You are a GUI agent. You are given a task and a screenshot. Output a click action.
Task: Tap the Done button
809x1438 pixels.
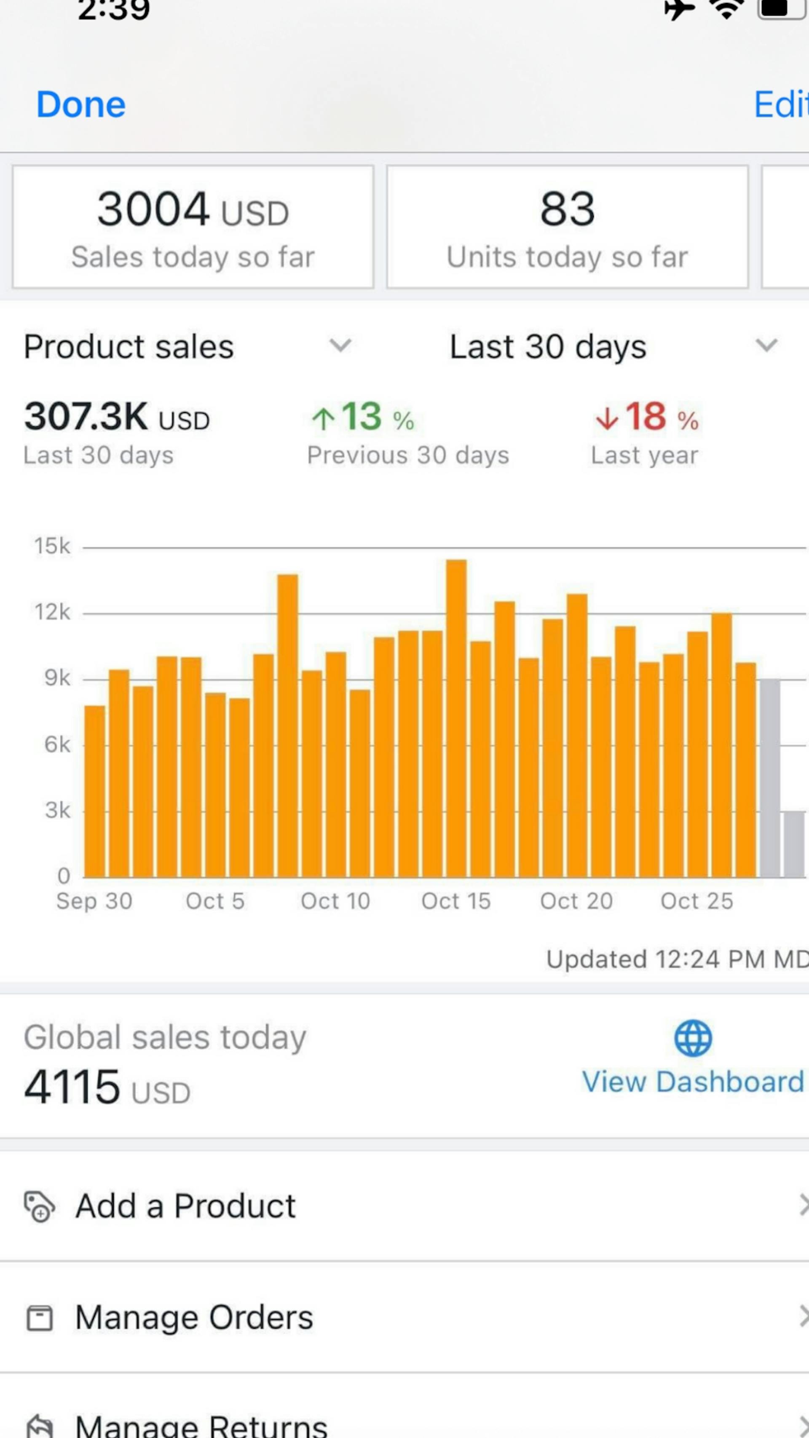click(81, 104)
